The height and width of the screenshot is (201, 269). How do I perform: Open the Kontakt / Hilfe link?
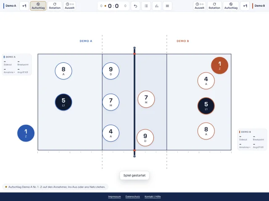coord(153,197)
